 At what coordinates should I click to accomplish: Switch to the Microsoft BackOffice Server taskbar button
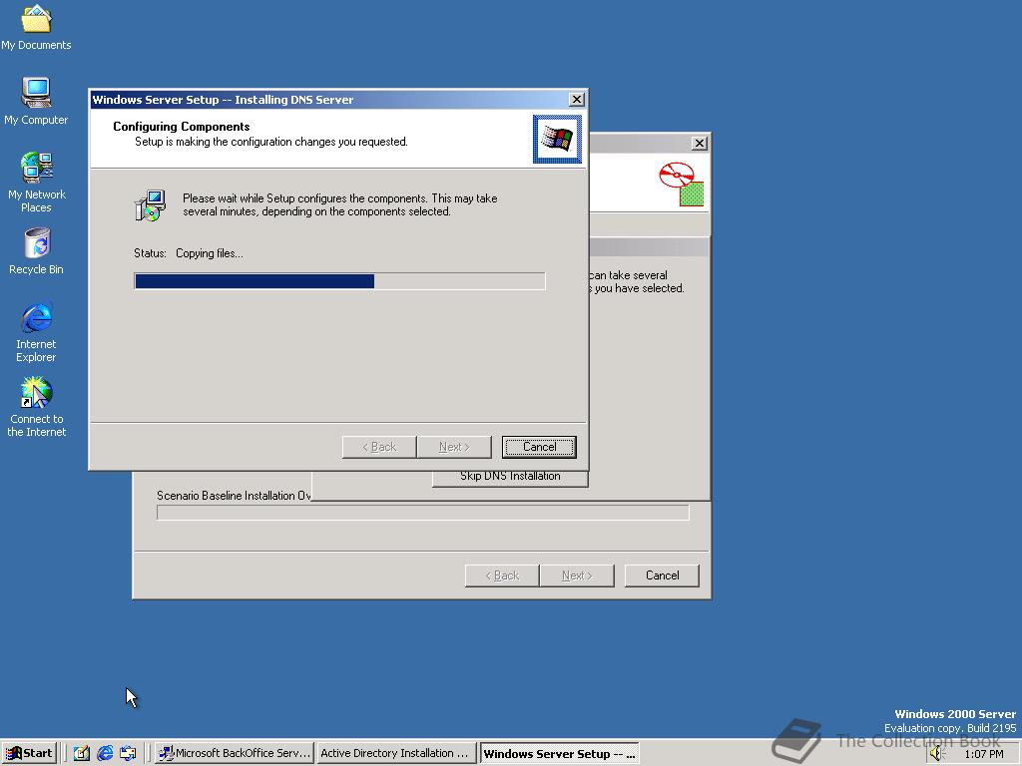[236, 753]
